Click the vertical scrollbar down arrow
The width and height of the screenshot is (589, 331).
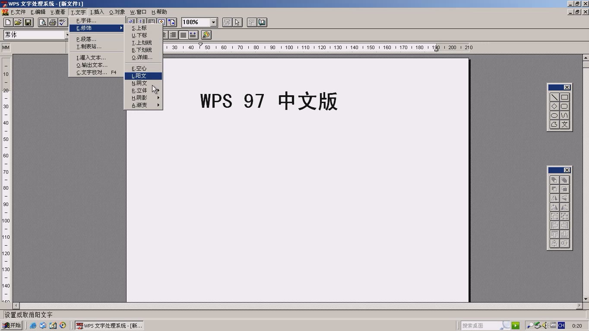[x=586, y=298]
